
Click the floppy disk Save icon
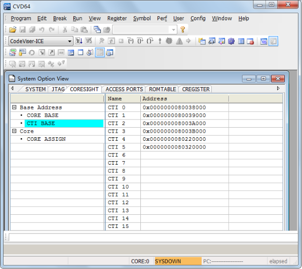[22, 30]
